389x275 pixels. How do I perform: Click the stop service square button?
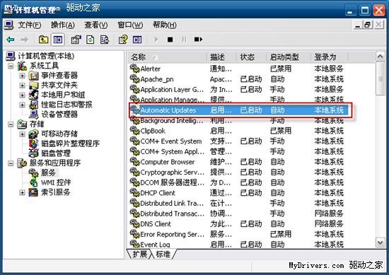170,40
